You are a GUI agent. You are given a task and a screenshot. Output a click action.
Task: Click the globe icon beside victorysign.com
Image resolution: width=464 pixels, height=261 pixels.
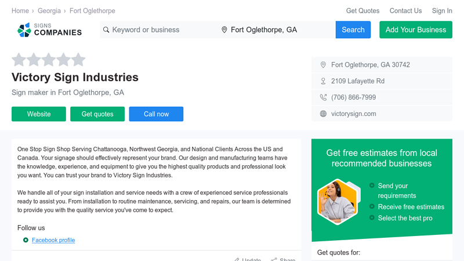coord(323,114)
